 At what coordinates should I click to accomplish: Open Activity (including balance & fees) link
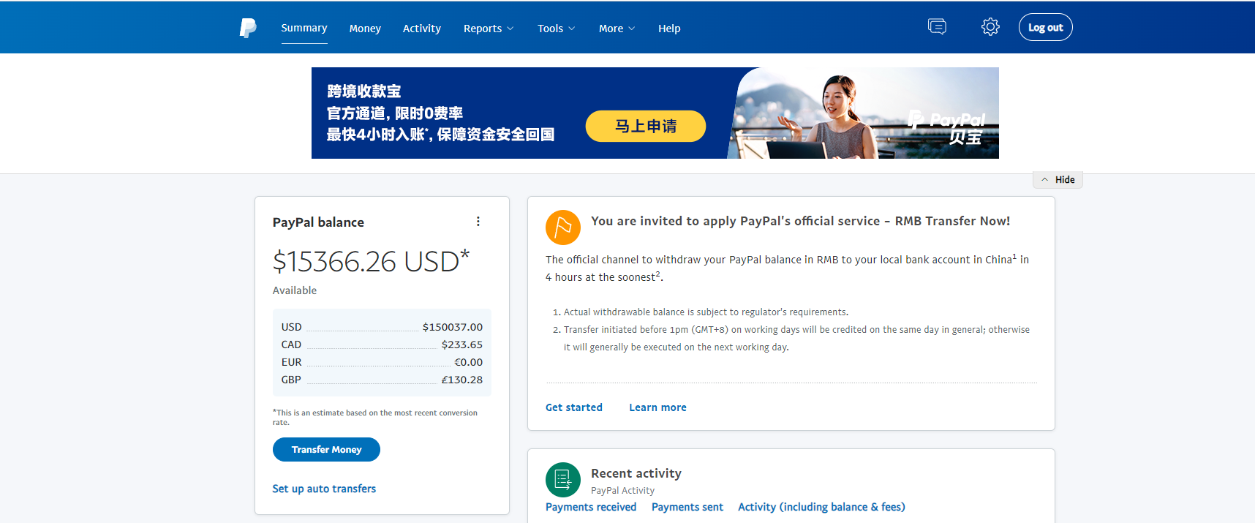coord(821,507)
